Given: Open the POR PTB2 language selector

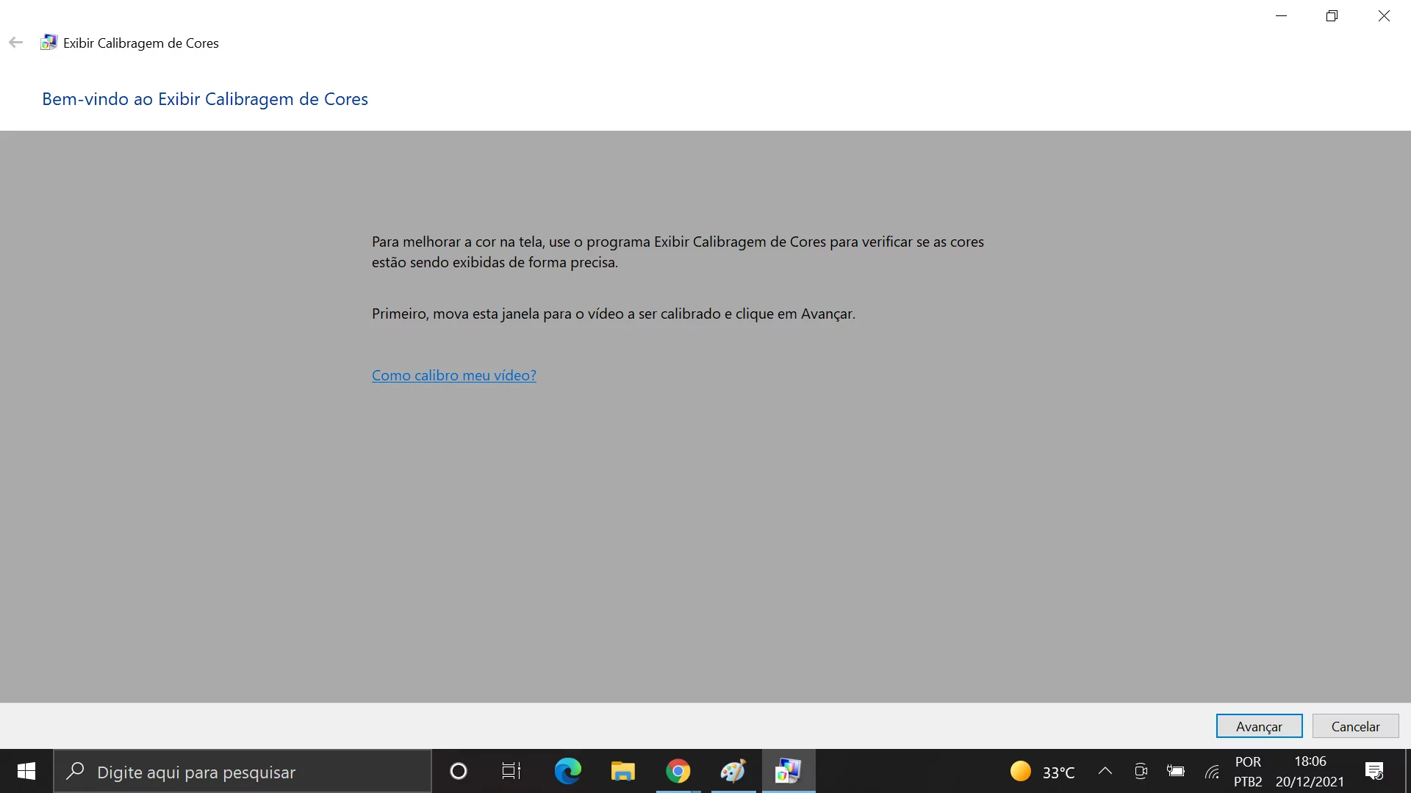Looking at the screenshot, I should click(x=1248, y=772).
